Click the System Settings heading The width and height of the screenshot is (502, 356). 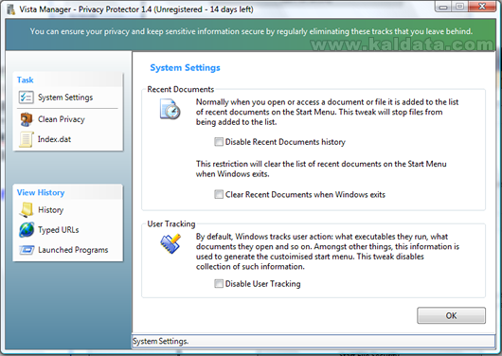coord(185,68)
